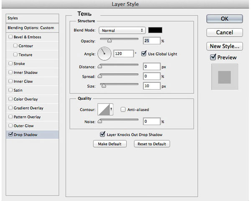
Task: Select the Drop Shadow style label
Action: pos(26,135)
